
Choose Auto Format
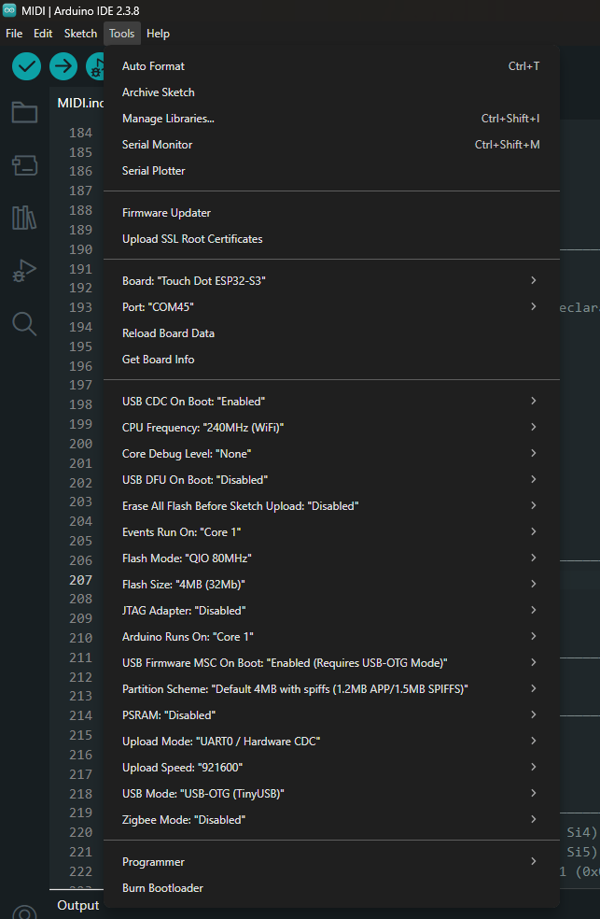click(331, 66)
